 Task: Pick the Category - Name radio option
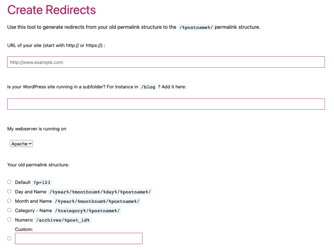[x=9, y=210]
